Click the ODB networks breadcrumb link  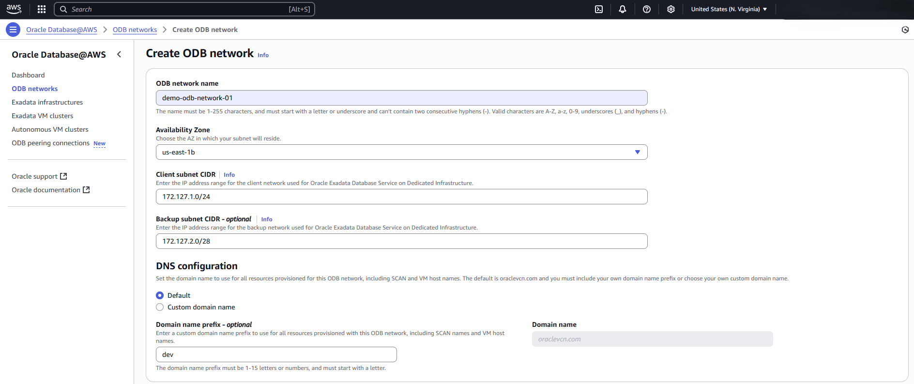click(135, 30)
